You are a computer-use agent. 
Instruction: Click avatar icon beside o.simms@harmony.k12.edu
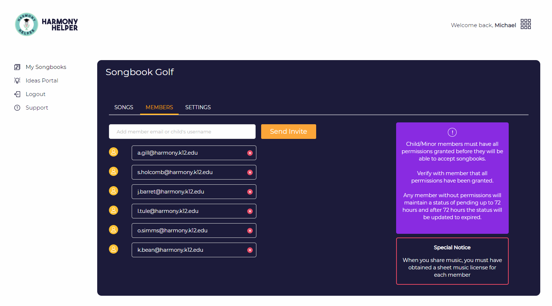[x=114, y=229]
